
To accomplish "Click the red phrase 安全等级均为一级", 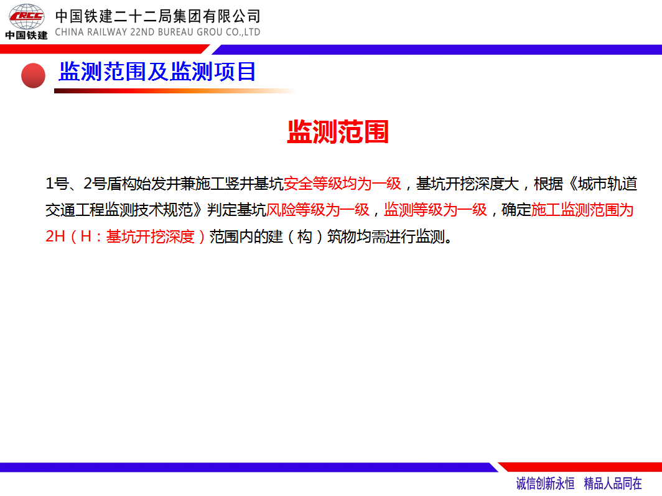I will (342, 184).
